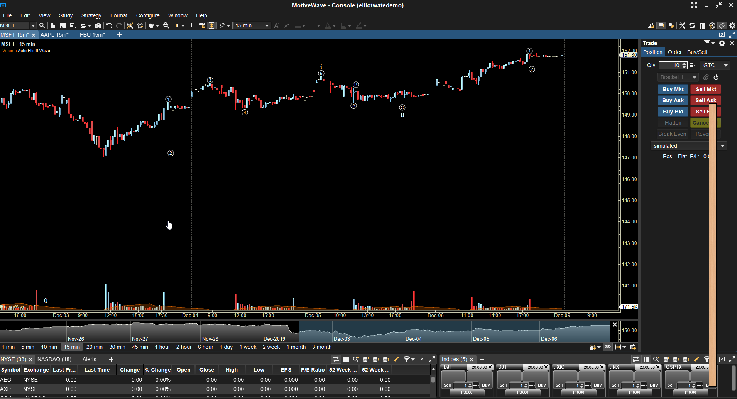Click the paperclip icon beside Bracket 1
This screenshot has height=399, width=737.
pyautogui.click(x=706, y=77)
